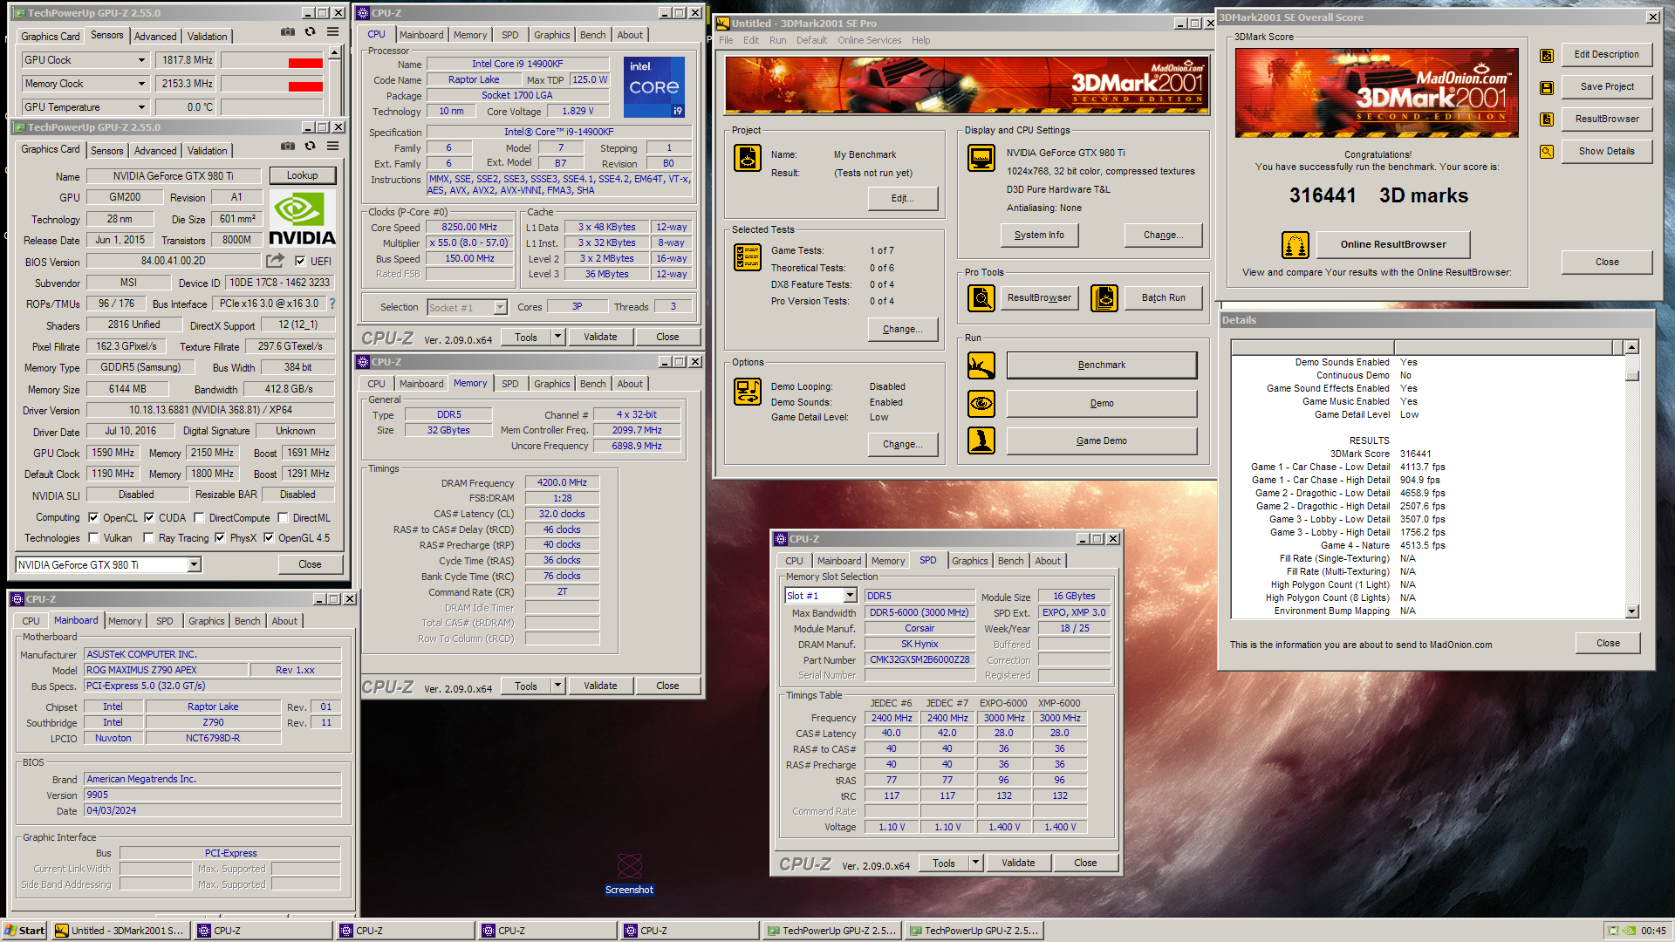Toggle the OpenCL checkbox
This screenshot has height=942, width=1675.
(93, 517)
